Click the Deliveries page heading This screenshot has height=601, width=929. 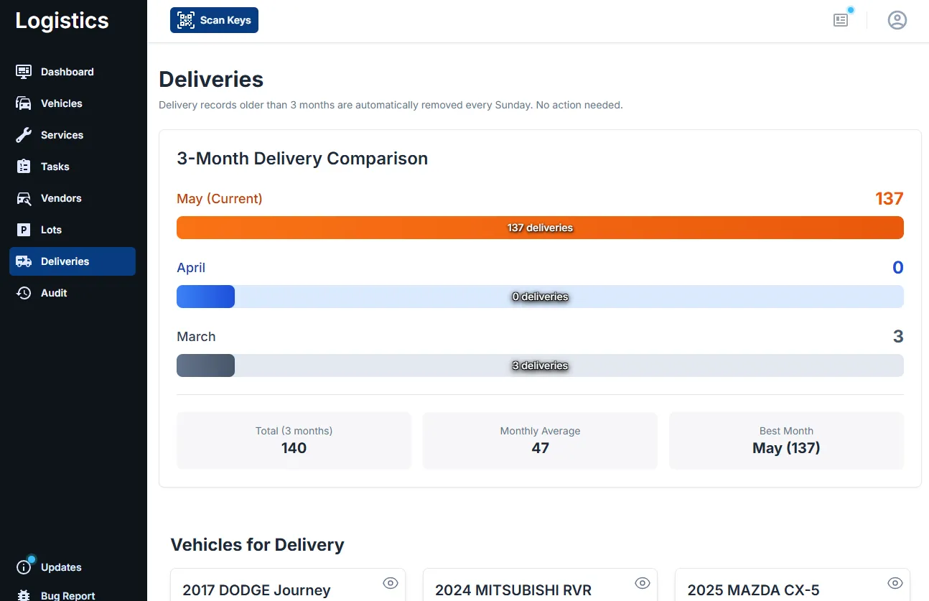click(x=211, y=79)
